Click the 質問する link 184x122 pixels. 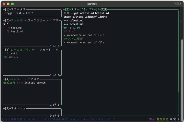coord(163,119)
